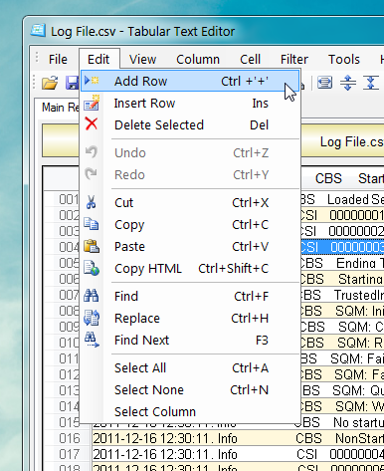Choose Find from the Edit menu

click(190, 297)
